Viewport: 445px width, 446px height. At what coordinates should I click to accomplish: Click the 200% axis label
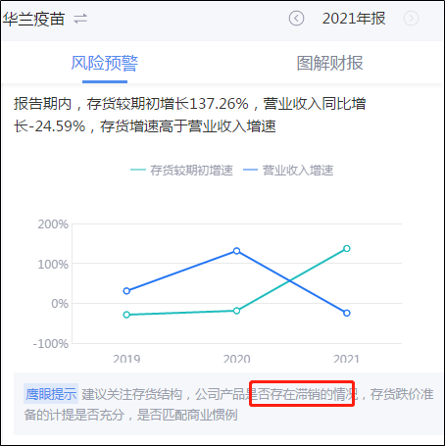pos(53,224)
